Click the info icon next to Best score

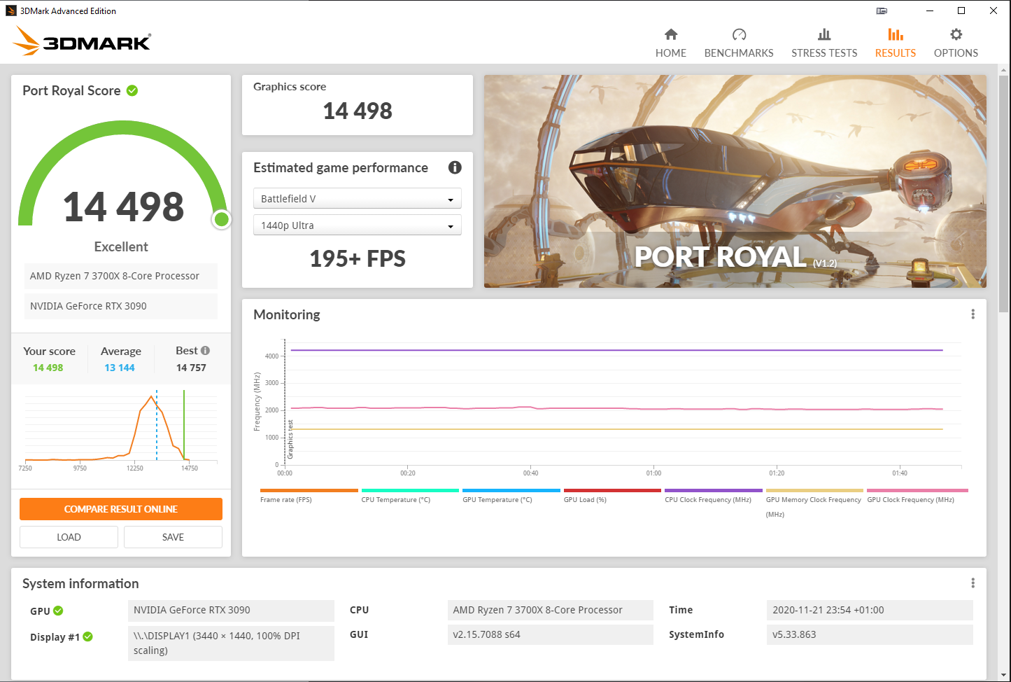(x=205, y=350)
